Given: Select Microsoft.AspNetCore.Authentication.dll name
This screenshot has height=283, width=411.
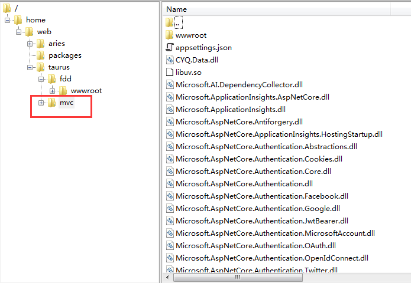Looking at the screenshot, I should click(x=244, y=184).
